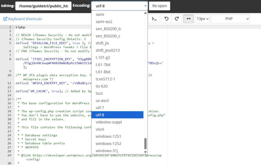Viewport: 261px width, 165px height.
Task: Toggle the wrap text arrows button
Action: (188, 19)
